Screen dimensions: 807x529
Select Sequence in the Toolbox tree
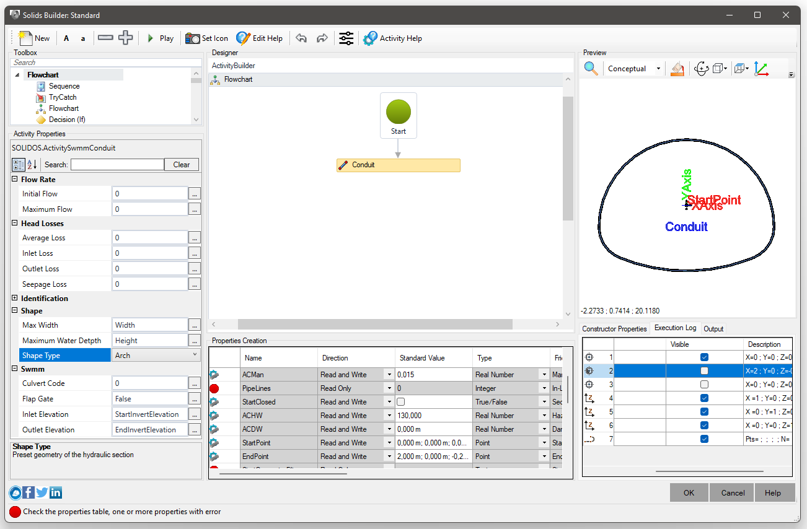[64, 86]
